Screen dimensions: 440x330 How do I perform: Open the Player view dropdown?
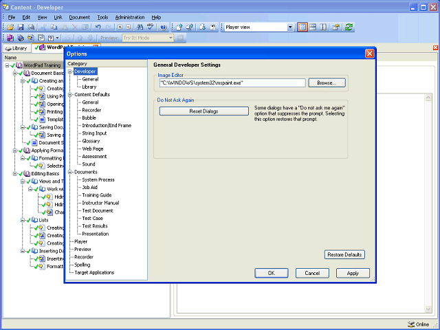[x=290, y=27]
